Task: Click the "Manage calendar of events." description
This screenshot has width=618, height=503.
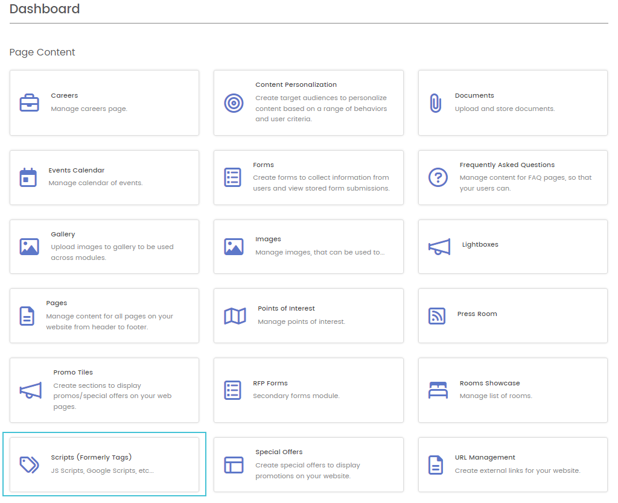Action: coord(95,183)
